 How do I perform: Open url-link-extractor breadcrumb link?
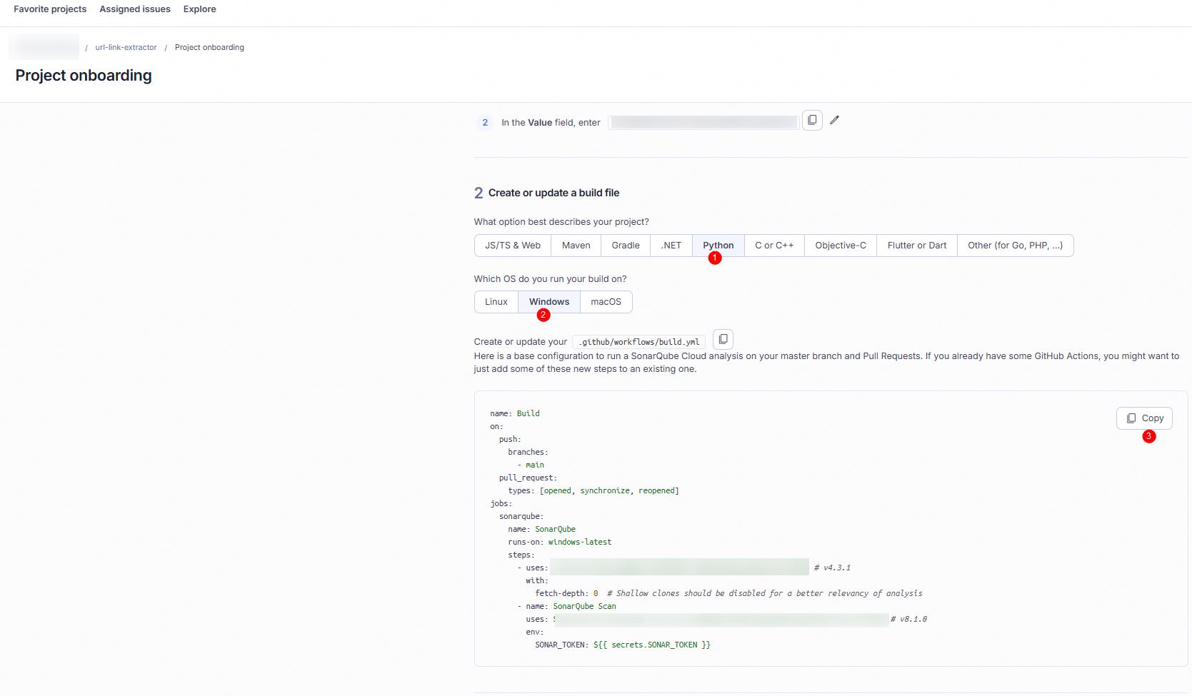(126, 48)
